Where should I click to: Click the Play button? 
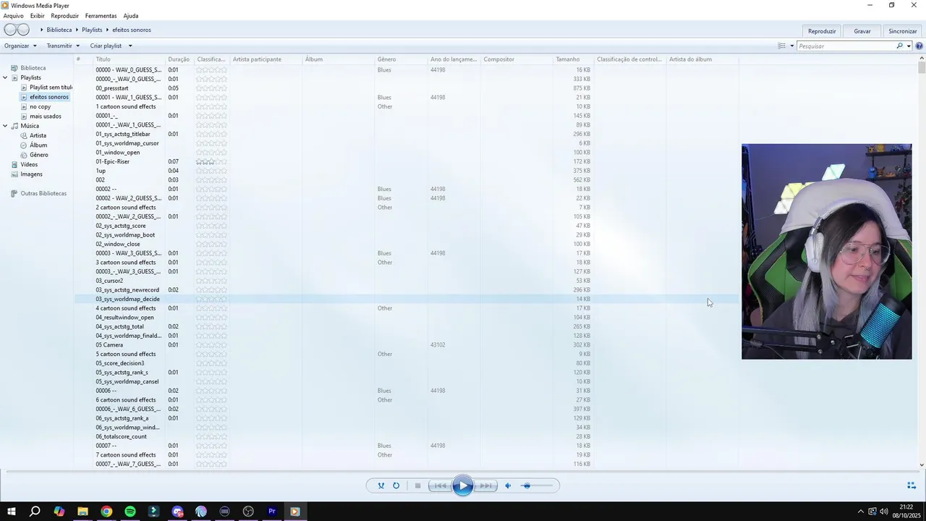[463, 486]
